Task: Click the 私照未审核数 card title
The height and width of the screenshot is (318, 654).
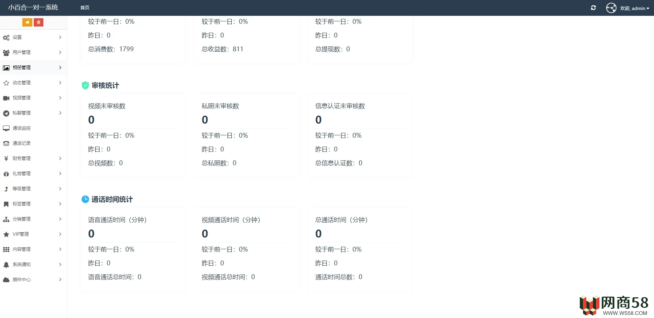Action: 220,106
